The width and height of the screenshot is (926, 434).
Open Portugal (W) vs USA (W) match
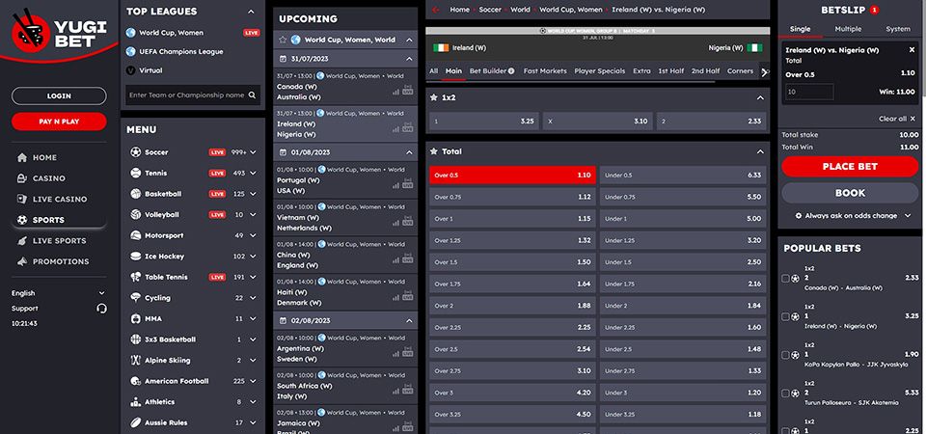[x=345, y=180]
